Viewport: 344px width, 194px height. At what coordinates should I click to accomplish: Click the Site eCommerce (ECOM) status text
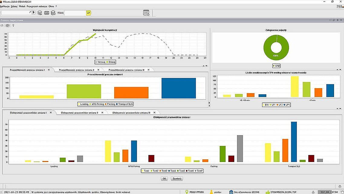pyautogui.click(x=247, y=192)
